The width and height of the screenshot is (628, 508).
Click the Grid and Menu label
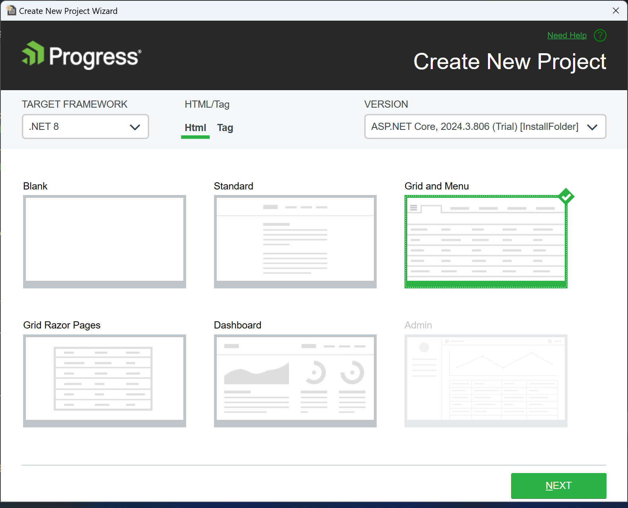[x=437, y=186]
